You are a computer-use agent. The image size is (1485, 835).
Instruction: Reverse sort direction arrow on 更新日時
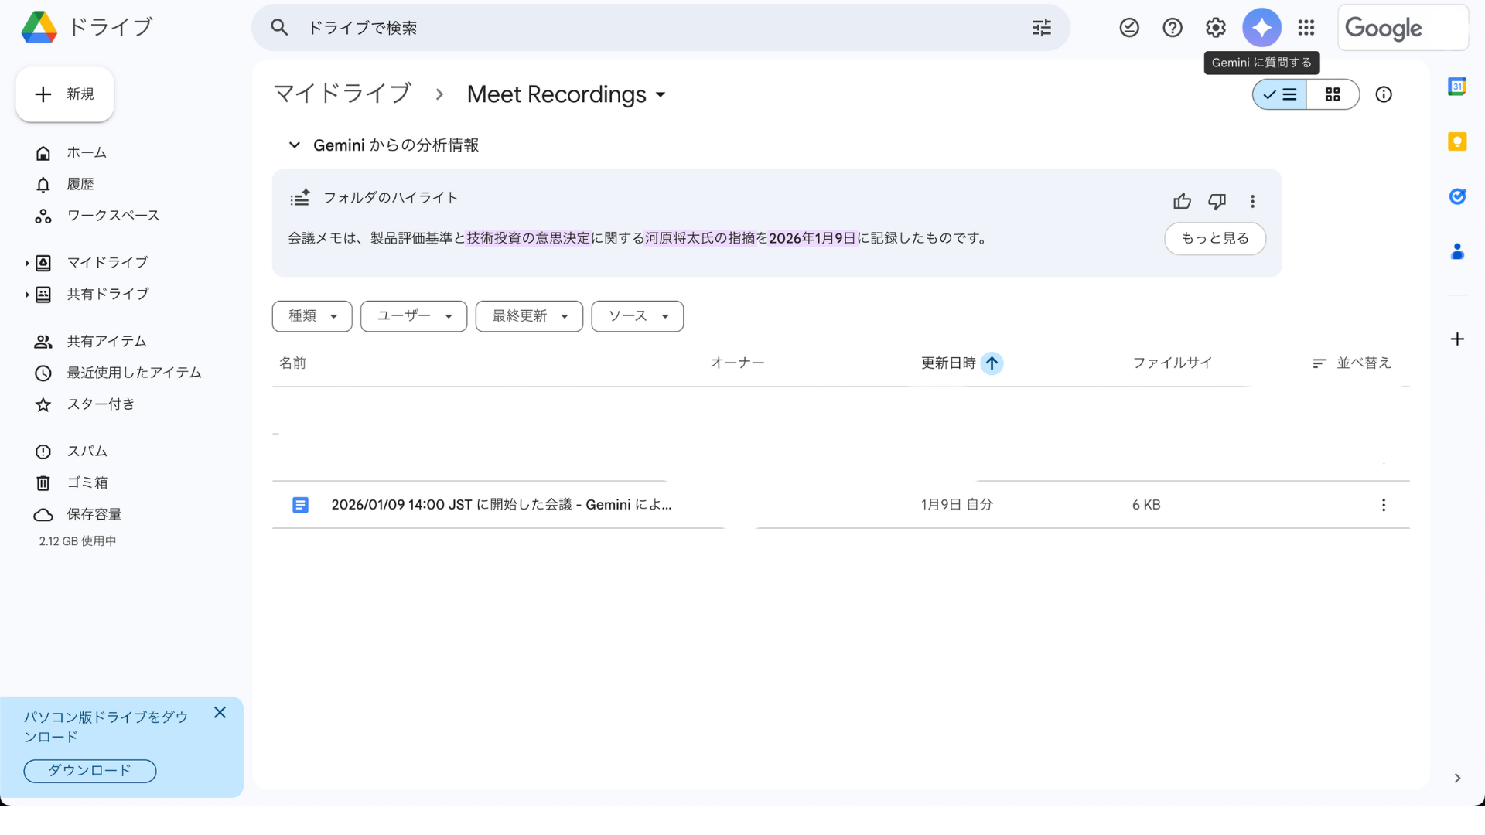(992, 363)
